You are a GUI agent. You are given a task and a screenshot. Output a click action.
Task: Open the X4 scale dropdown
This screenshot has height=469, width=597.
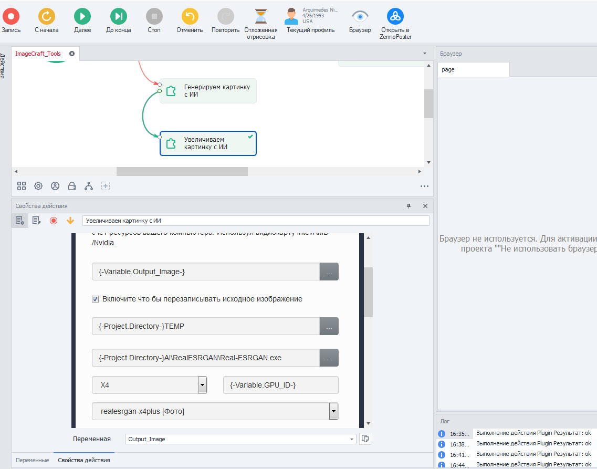coord(202,385)
